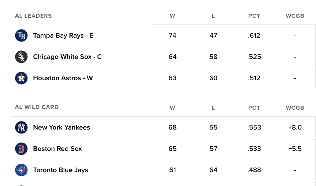The image size is (316, 186).
Task: Open the Chicago White Sox - C team link
Action: click(x=68, y=57)
